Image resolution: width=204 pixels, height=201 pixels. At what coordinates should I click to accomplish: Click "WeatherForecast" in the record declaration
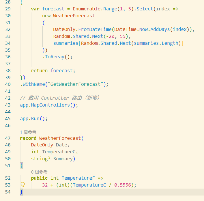click(x=60, y=138)
